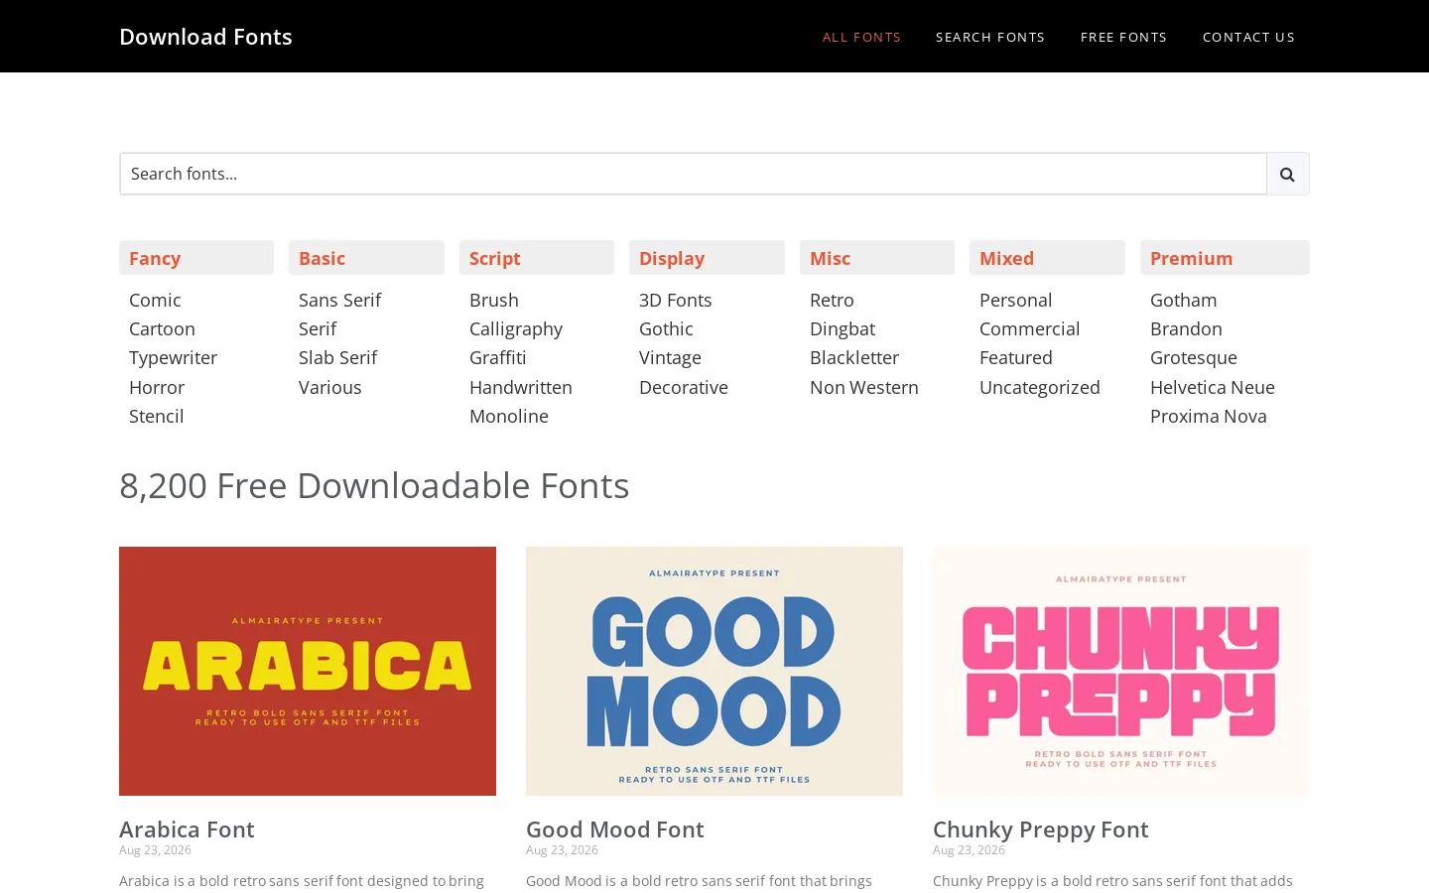This screenshot has height=893, width=1429.
Task: Go to FREE FONTS in navigation
Action: point(1123,37)
